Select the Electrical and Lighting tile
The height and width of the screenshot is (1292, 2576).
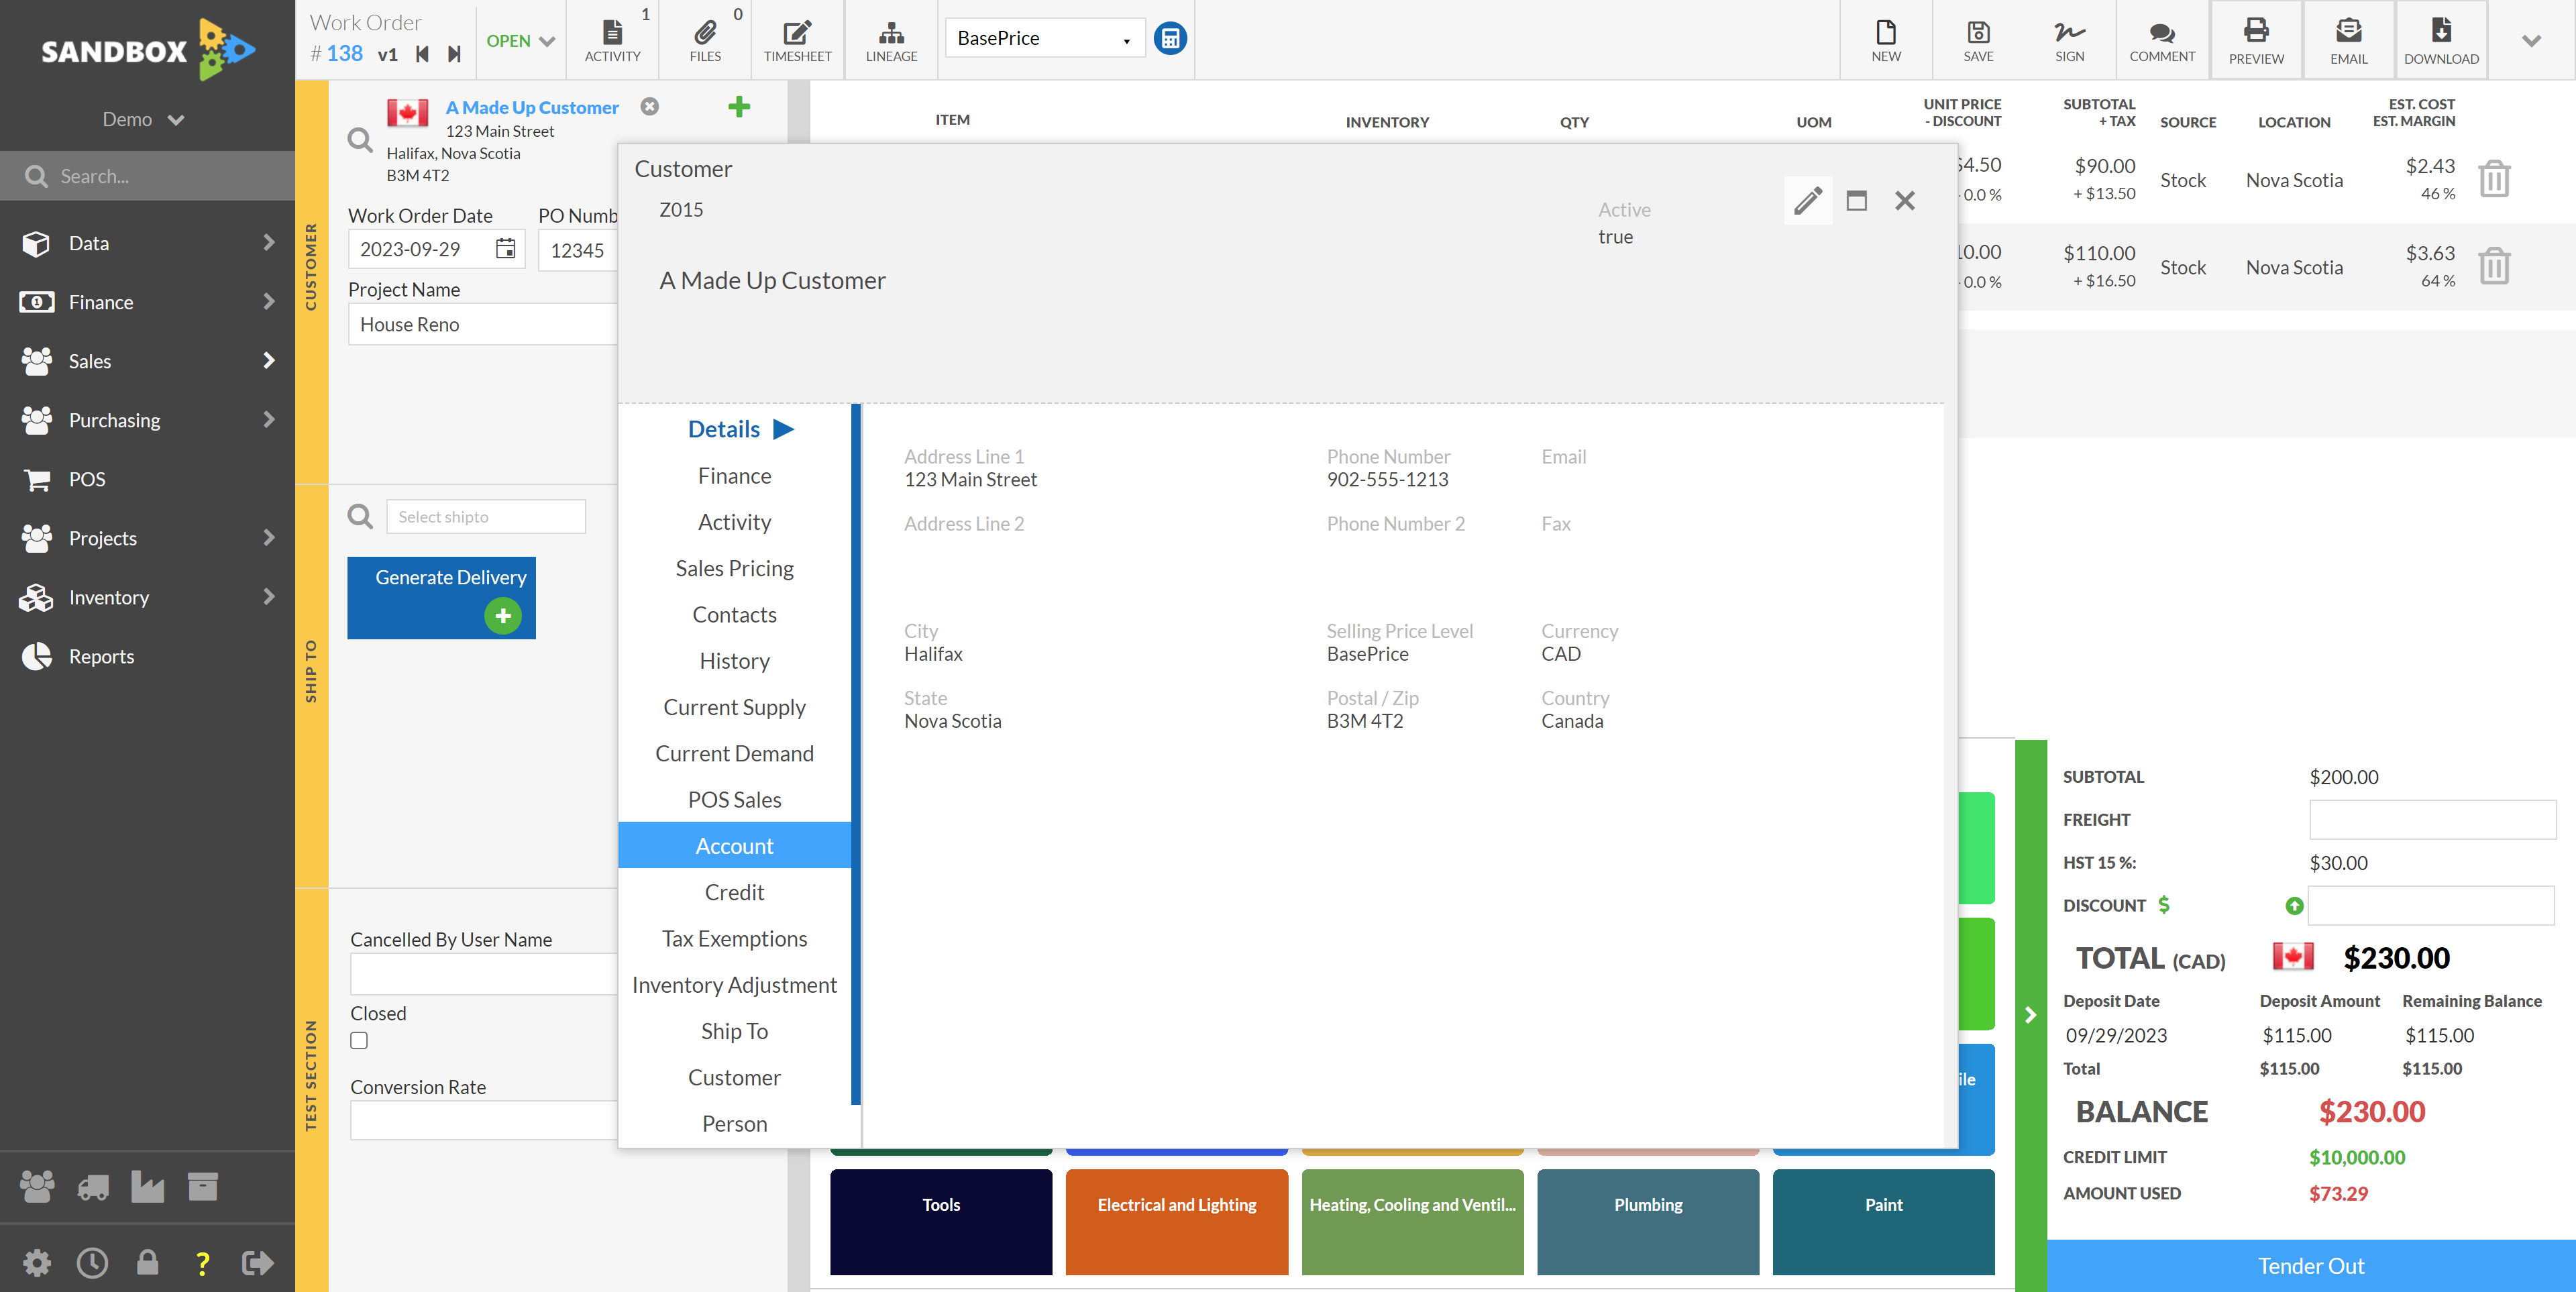point(1176,1221)
